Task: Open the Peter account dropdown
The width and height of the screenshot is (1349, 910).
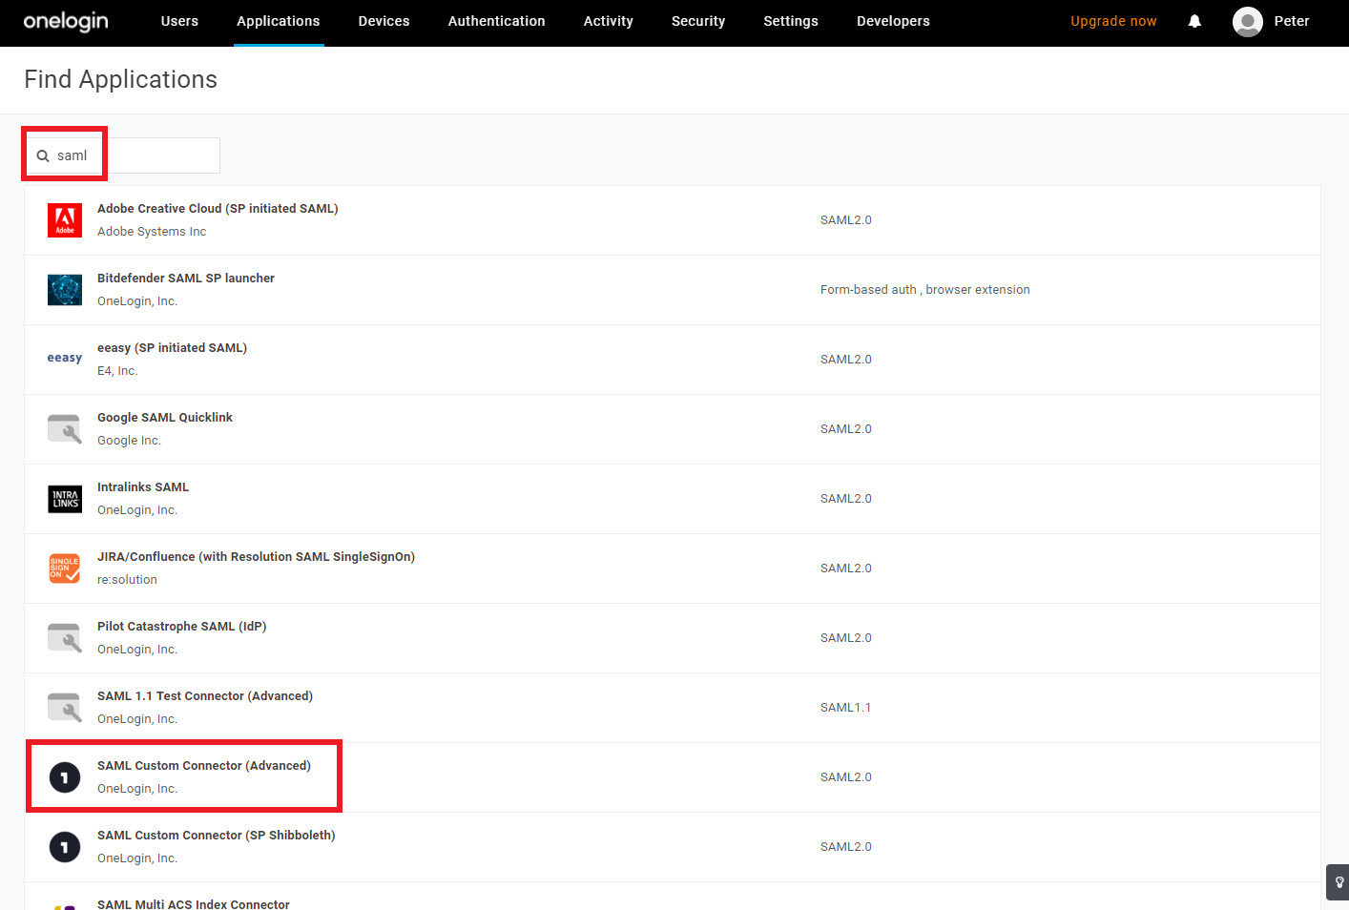Action: (x=1291, y=21)
